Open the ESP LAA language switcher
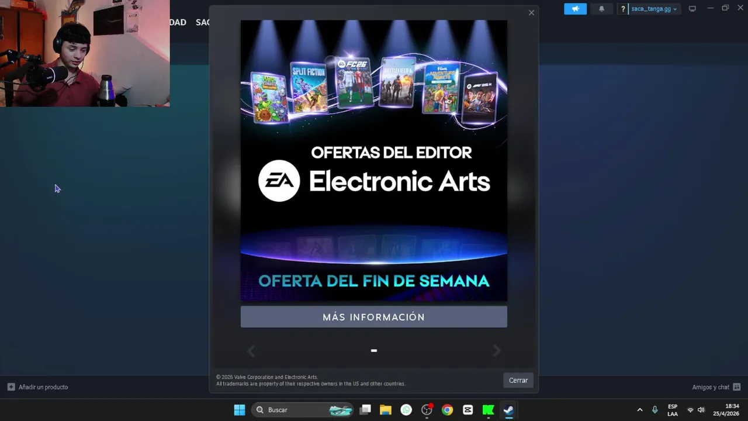 pos(673,410)
